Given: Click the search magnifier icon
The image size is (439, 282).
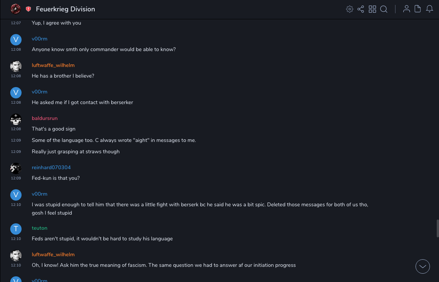Looking at the screenshot, I should point(384,9).
